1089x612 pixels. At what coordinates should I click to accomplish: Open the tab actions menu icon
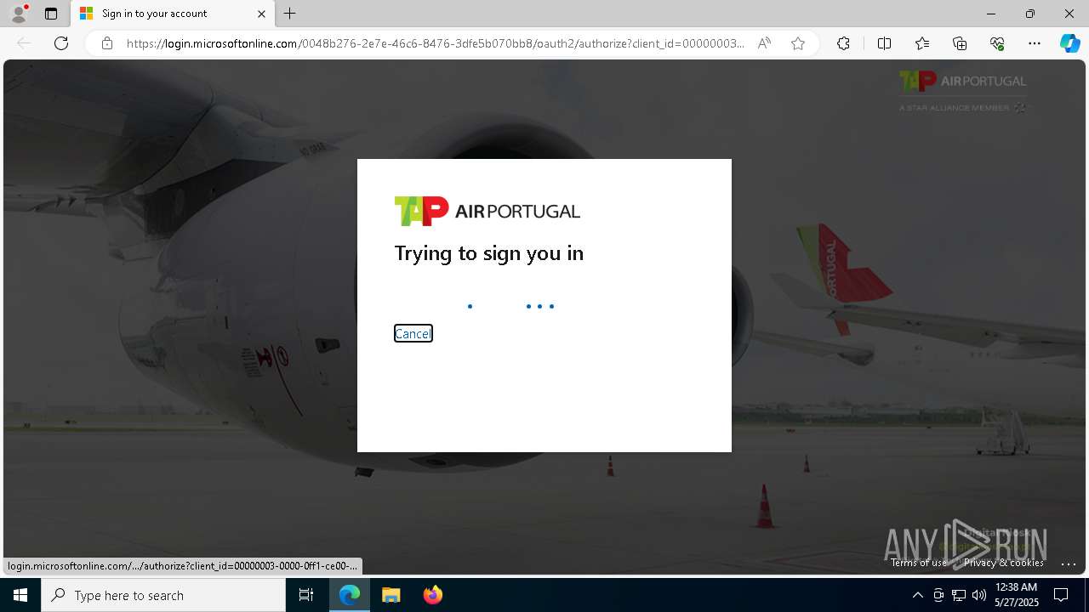[51, 14]
